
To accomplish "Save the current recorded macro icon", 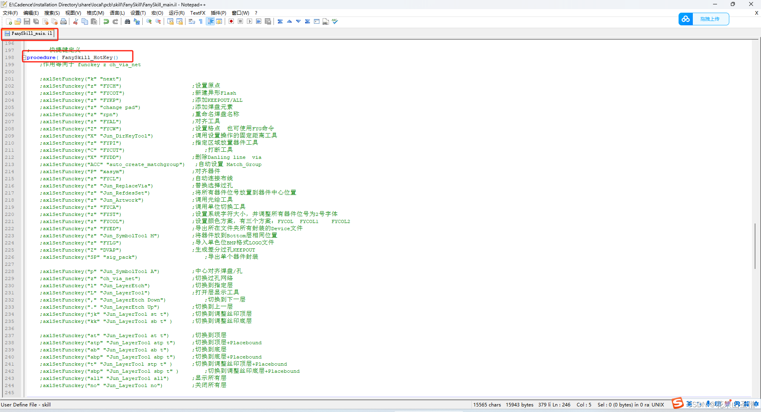I will (268, 21).
